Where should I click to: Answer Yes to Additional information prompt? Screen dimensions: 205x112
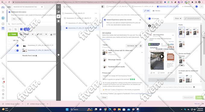pyautogui.click(x=14, y=19)
